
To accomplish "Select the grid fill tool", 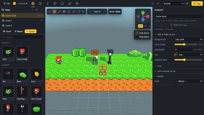I will click(64, 11).
